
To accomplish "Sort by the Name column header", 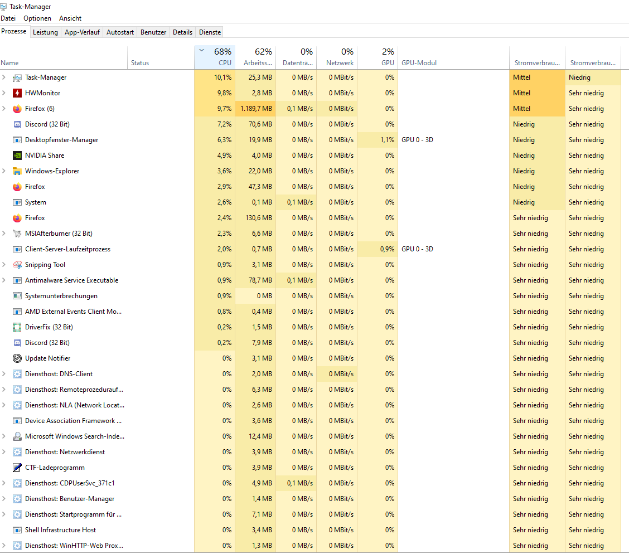I will 64,58.
